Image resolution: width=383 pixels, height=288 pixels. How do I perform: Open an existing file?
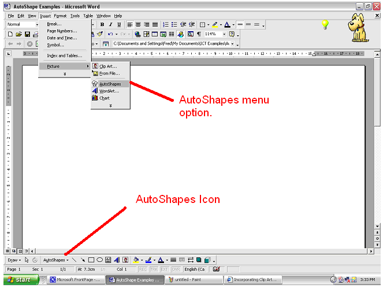coord(19,34)
